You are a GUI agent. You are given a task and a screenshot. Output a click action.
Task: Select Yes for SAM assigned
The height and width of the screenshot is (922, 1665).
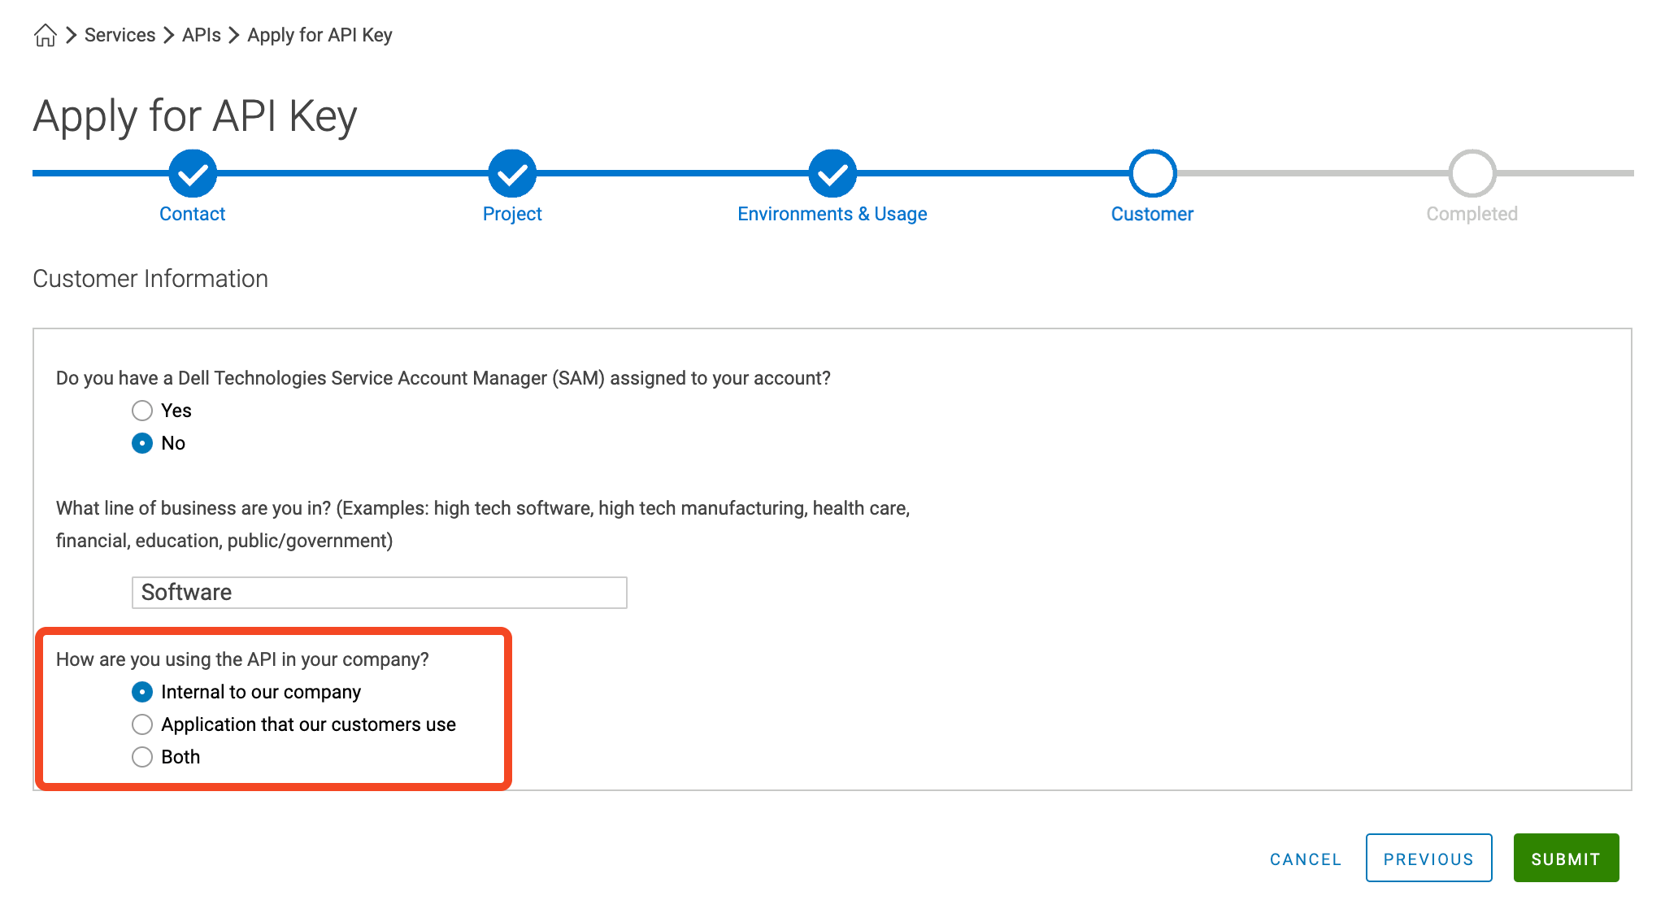[x=142, y=411]
